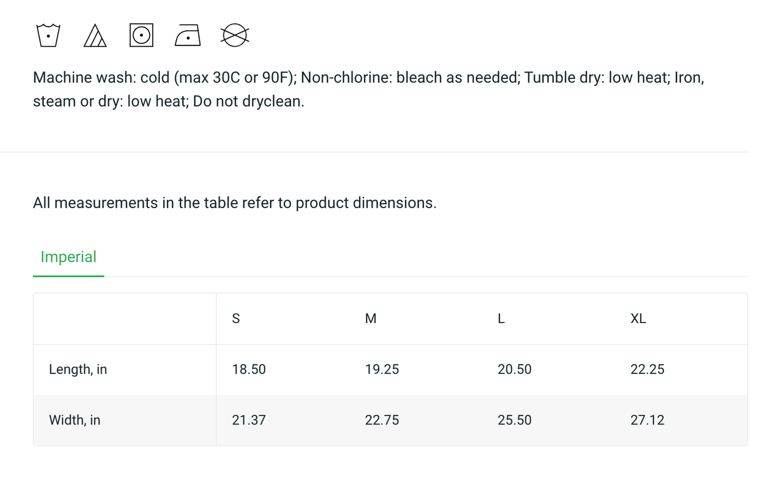This screenshot has width=783, height=483.
Task: Select the S size column header
Action: (236, 319)
